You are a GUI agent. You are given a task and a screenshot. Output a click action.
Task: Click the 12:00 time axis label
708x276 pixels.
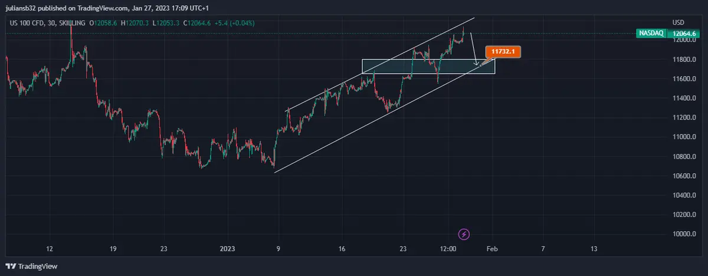pyautogui.click(x=448, y=249)
